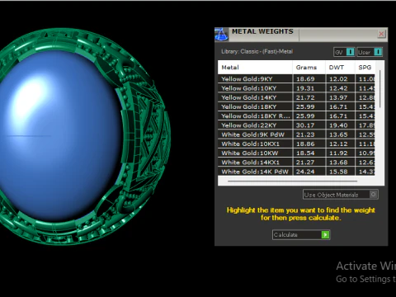Select the White Gold:10KX1 row
The image size is (396, 297).
pos(296,144)
